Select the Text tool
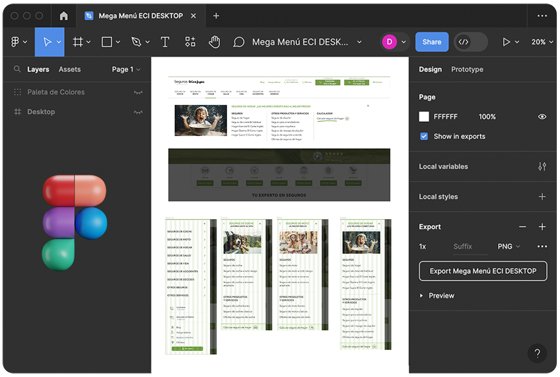The height and width of the screenshot is (377, 560). [x=165, y=41]
